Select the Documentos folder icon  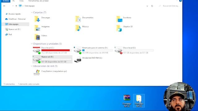click(x=78, y=19)
